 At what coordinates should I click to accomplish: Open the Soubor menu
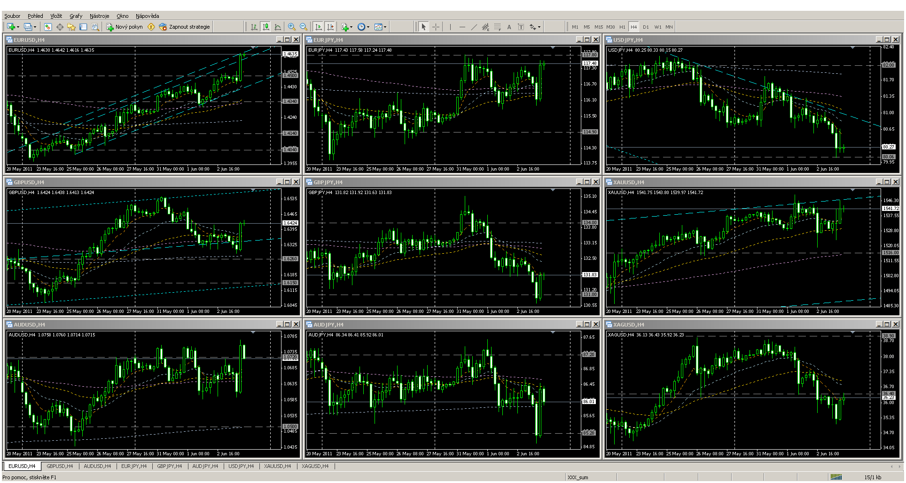[12, 16]
